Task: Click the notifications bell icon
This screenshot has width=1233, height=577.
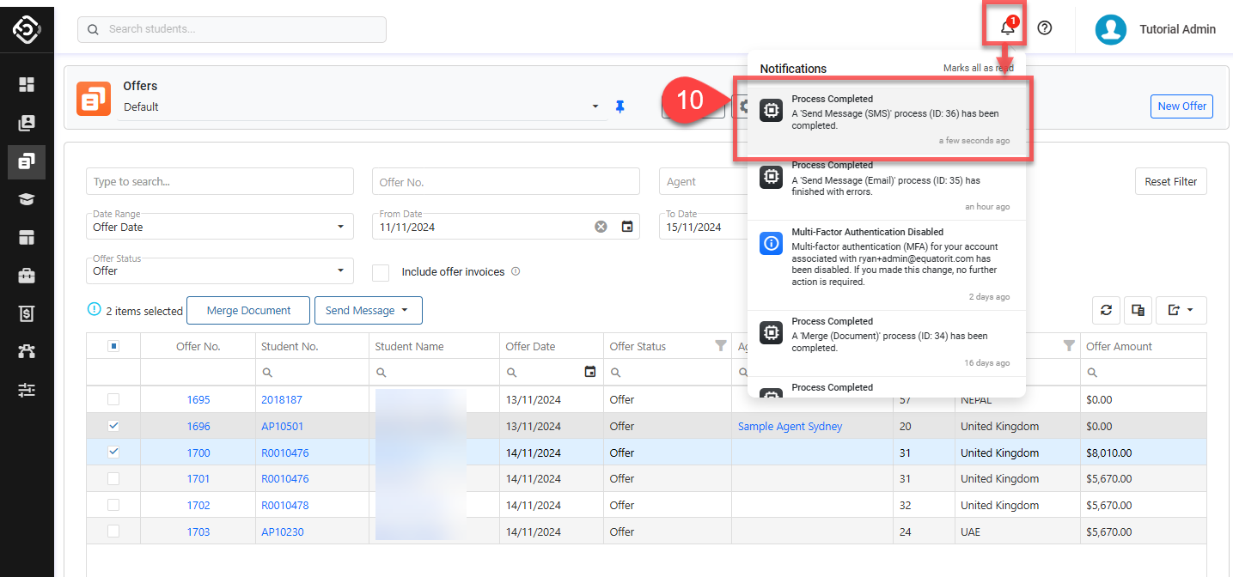Action: coord(1008,28)
